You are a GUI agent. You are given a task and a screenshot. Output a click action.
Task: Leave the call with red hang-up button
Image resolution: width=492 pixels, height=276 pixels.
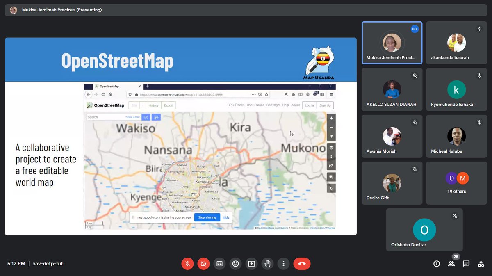coord(302,264)
